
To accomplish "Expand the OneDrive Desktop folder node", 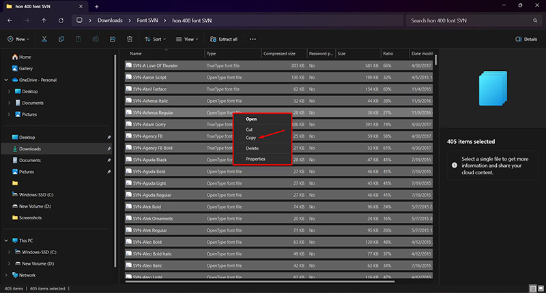I will [x=9, y=91].
